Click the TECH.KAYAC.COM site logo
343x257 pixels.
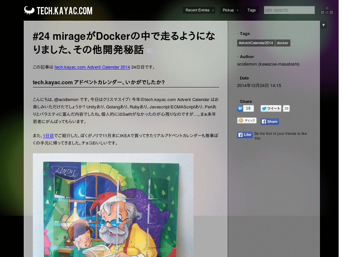[x=58, y=10]
